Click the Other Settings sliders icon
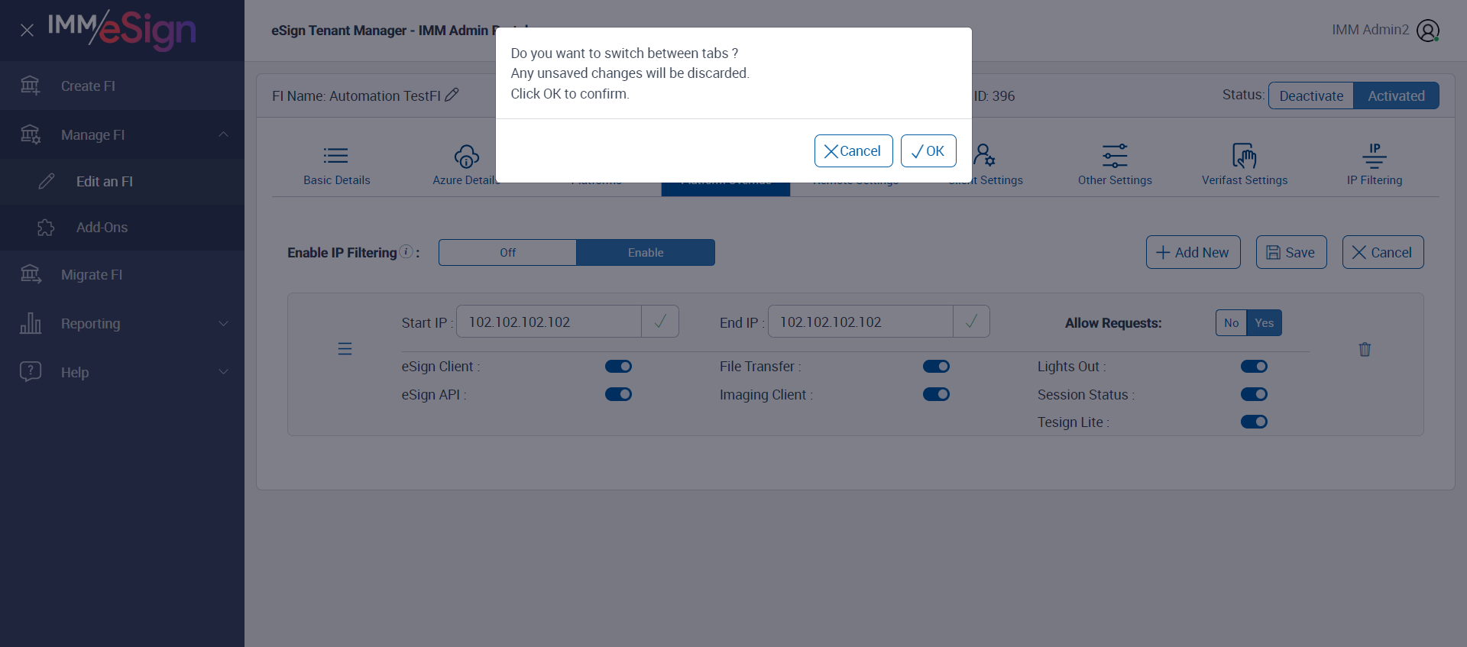The image size is (1467, 647). [x=1115, y=156]
